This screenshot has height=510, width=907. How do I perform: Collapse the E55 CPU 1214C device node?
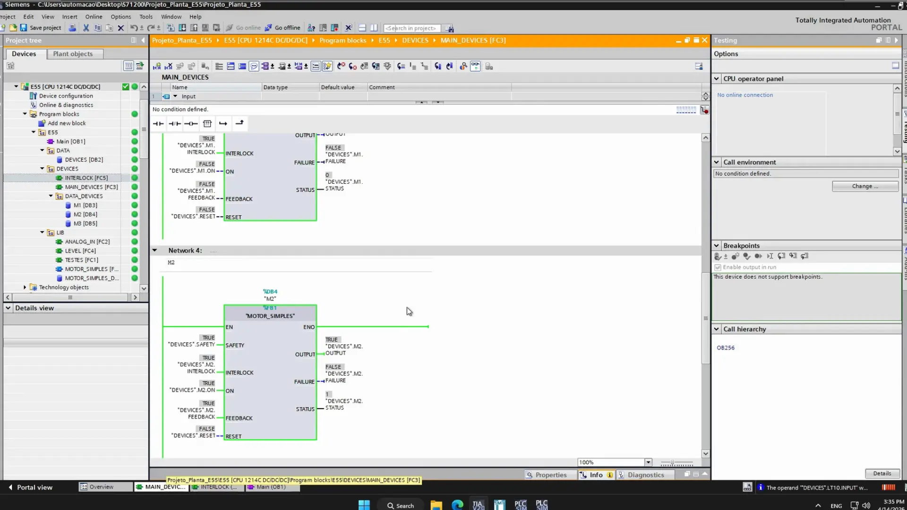(16, 87)
